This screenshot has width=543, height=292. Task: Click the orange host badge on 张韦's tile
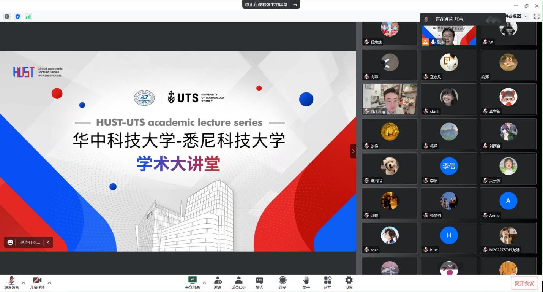425,42
